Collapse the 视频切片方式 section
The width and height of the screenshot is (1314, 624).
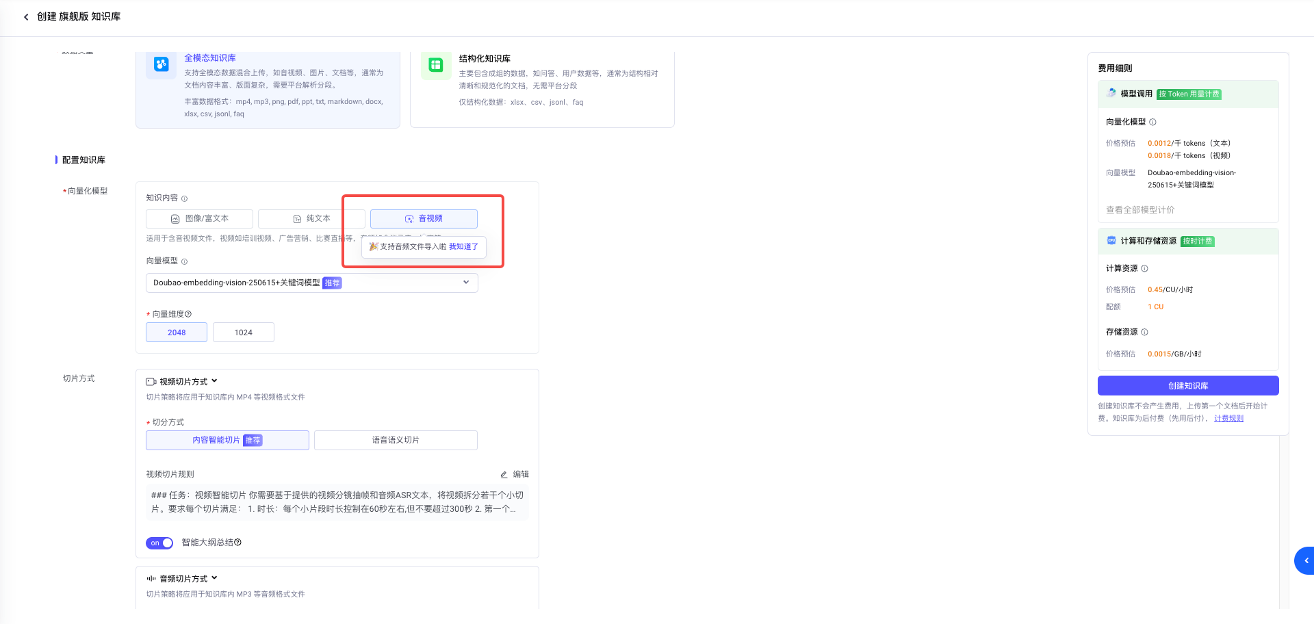(214, 381)
